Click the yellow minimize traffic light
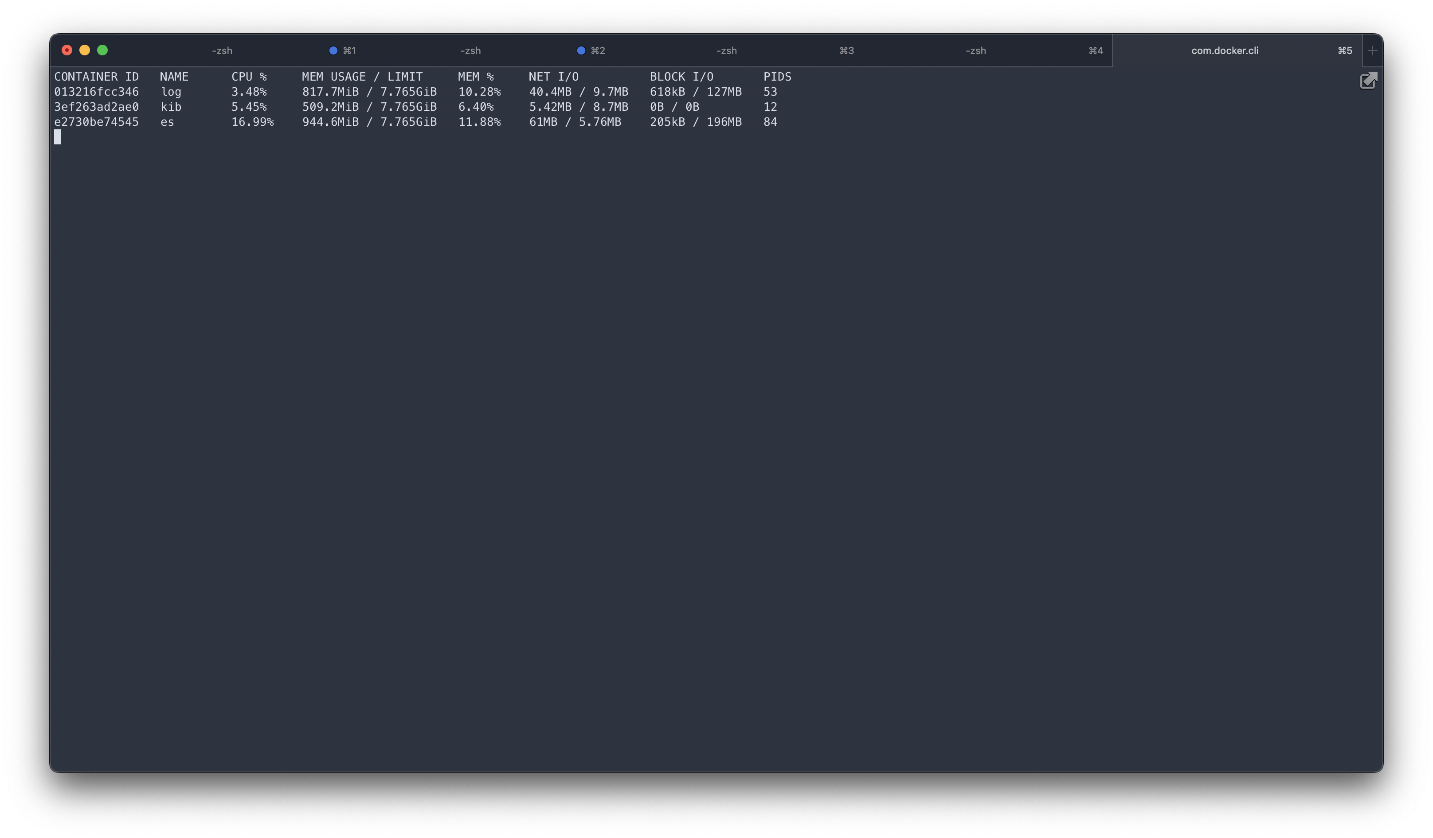The width and height of the screenshot is (1433, 838). tap(85, 50)
